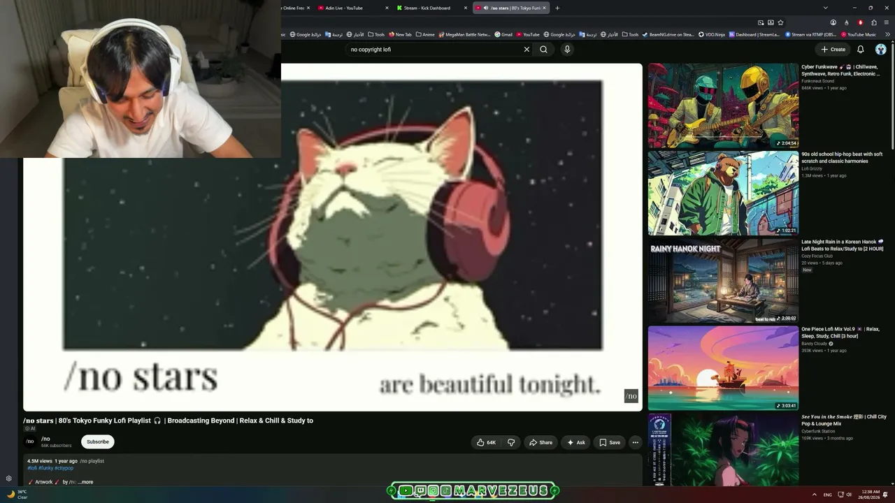Open the New Tab bookmark
This screenshot has height=503, width=895.
(400, 34)
